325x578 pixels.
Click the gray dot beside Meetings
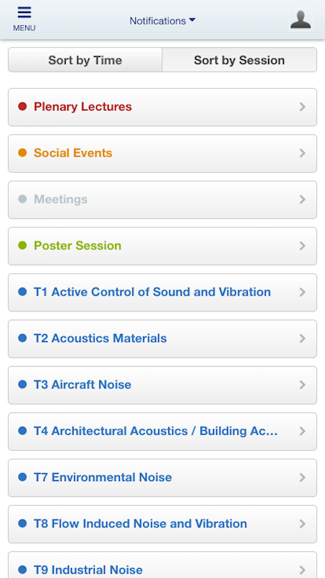(x=22, y=199)
